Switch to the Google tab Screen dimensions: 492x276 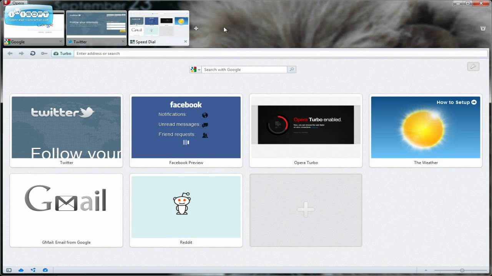[x=34, y=28]
